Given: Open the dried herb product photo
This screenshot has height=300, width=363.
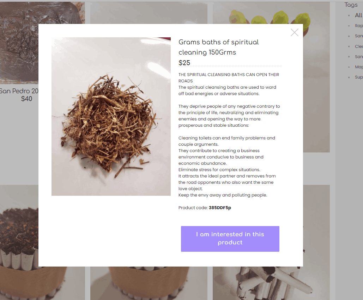Looking at the screenshot, I should point(111,117).
